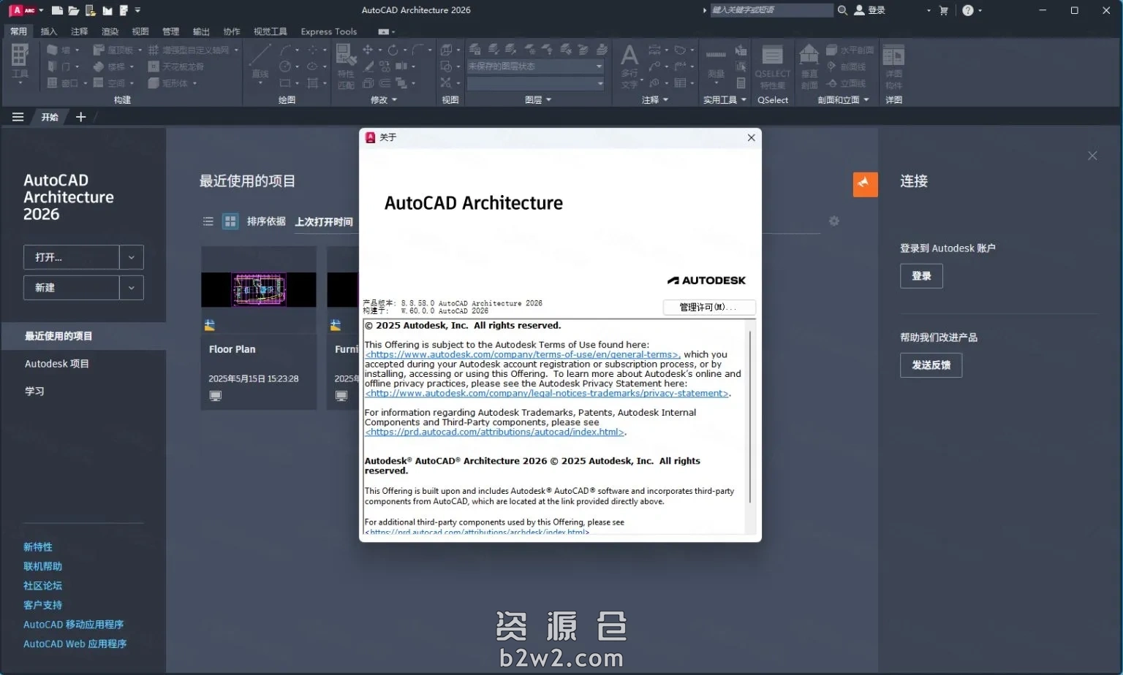Expand the 打开 (Open) button dropdown arrow
This screenshot has height=675, width=1123.
132,257
